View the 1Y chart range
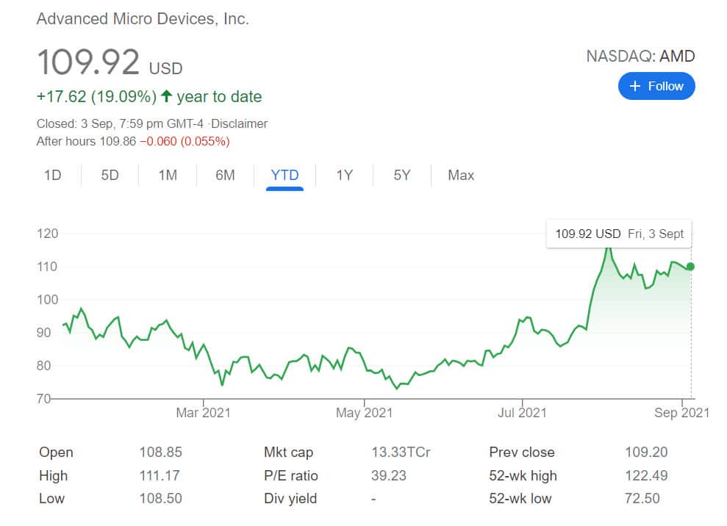Image resolution: width=727 pixels, height=526 pixels. 345,175
